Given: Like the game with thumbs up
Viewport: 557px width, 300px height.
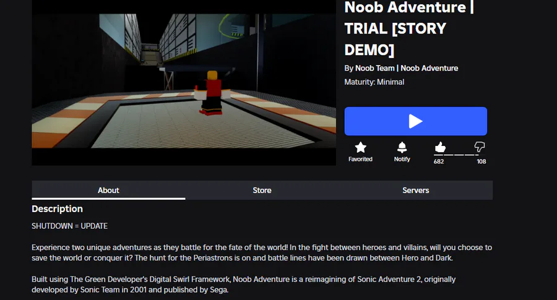Looking at the screenshot, I should pos(440,147).
